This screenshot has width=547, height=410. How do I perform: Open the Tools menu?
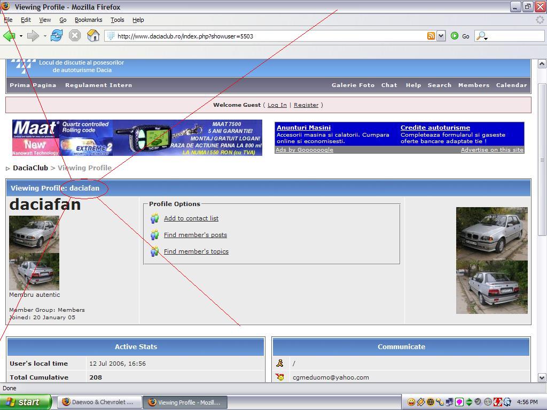(117, 20)
